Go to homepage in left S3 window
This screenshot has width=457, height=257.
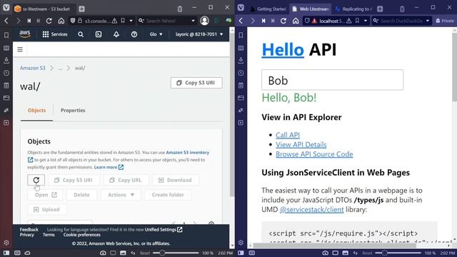(61, 21)
